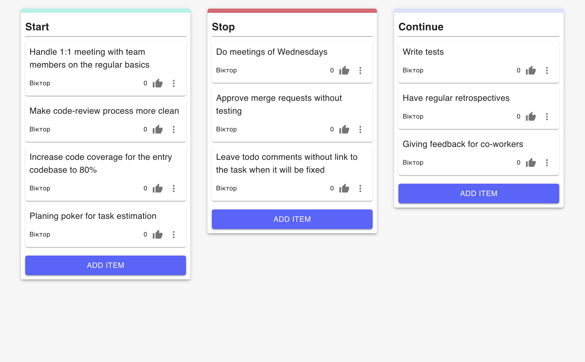The height and width of the screenshot is (362, 585).
Task: Click the red Stop column color bar
Action: [x=292, y=11]
